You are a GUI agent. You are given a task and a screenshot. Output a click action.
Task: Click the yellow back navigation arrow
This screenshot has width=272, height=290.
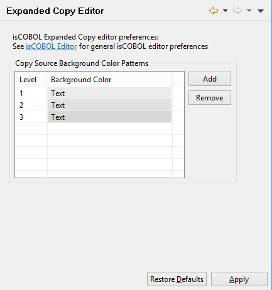pos(214,11)
